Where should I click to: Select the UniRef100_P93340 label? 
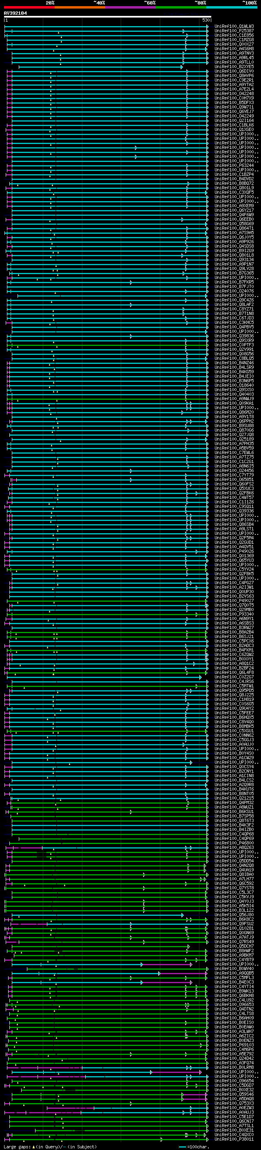(234, 614)
